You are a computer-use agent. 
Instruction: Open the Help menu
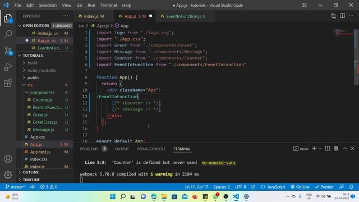127,5
